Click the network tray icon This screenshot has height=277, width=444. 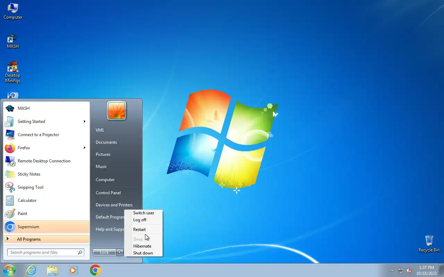[x=401, y=270]
